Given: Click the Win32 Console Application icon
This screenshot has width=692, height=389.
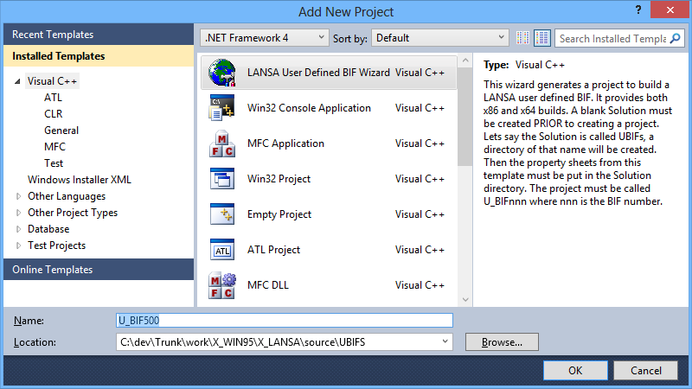Looking at the screenshot, I should coord(222,108).
